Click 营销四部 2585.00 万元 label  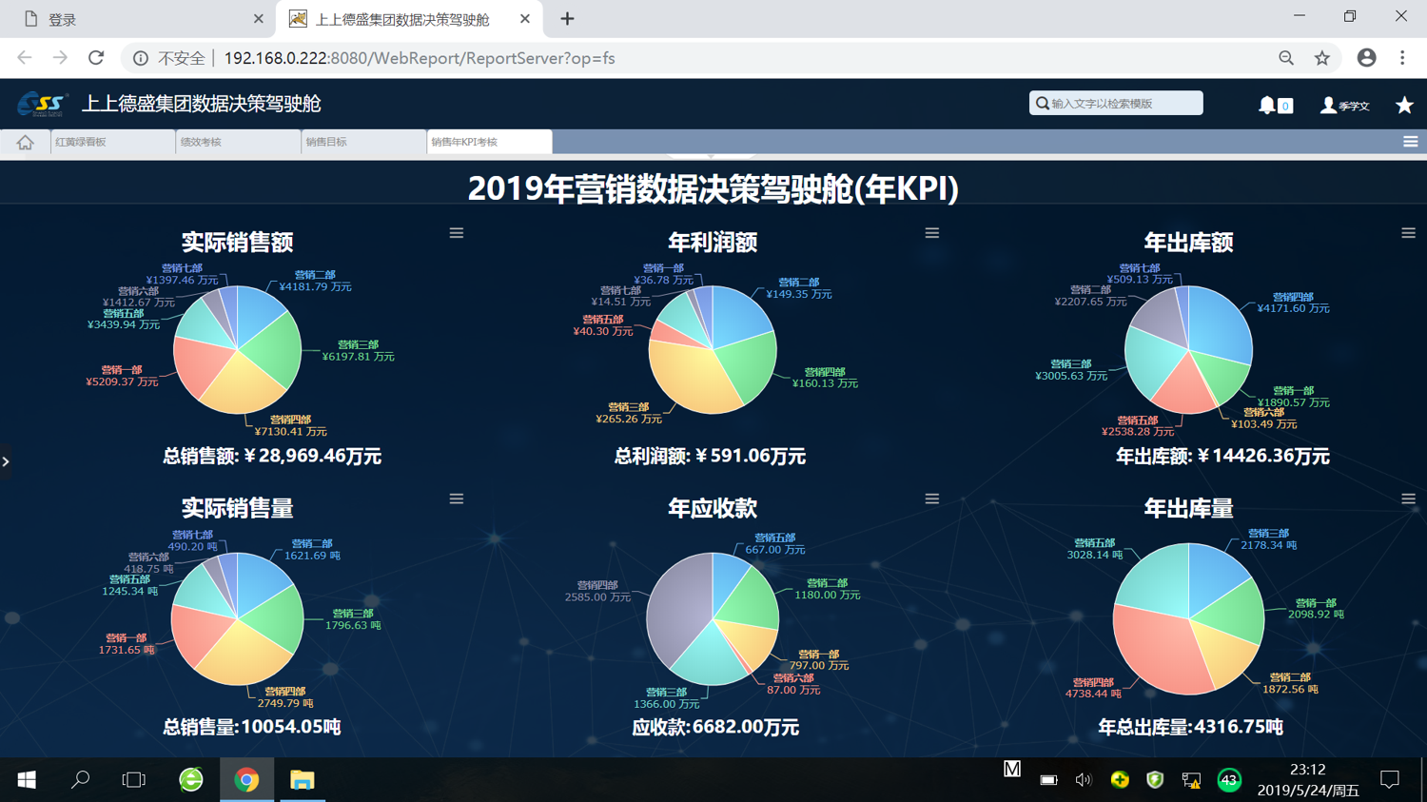tap(597, 592)
